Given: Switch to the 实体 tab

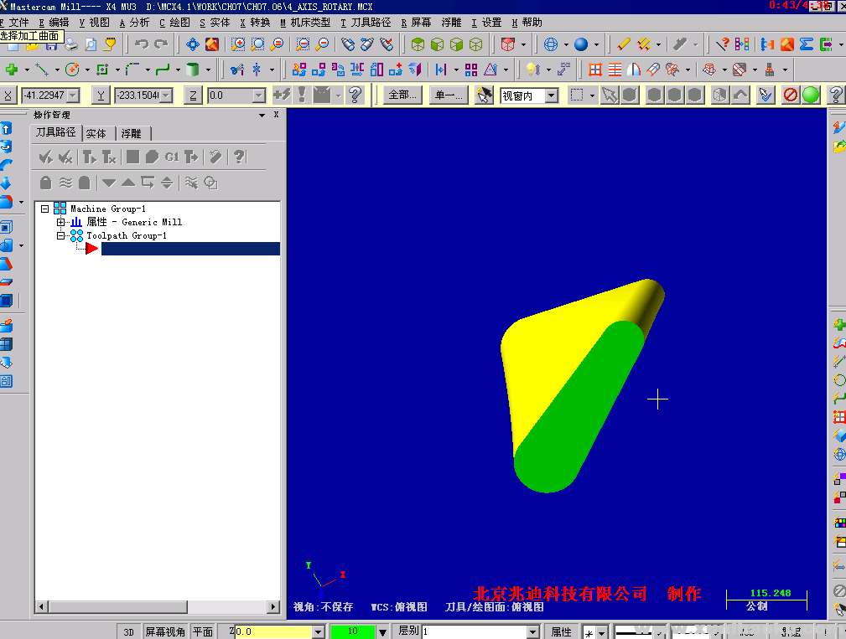Looking at the screenshot, I should click(x=96, y=133).
